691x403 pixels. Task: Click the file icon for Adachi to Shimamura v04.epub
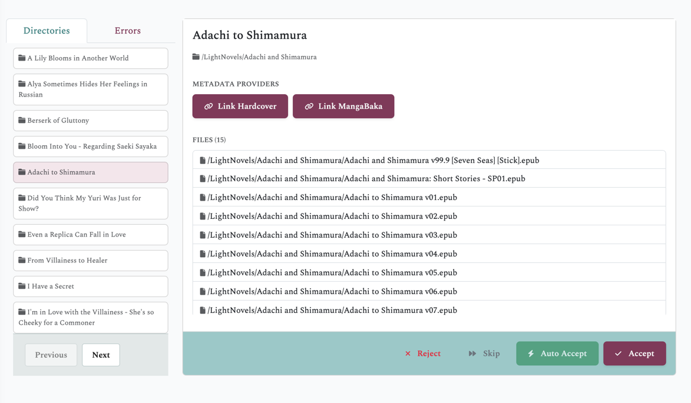pyautogui.click(x=203, y=254)
